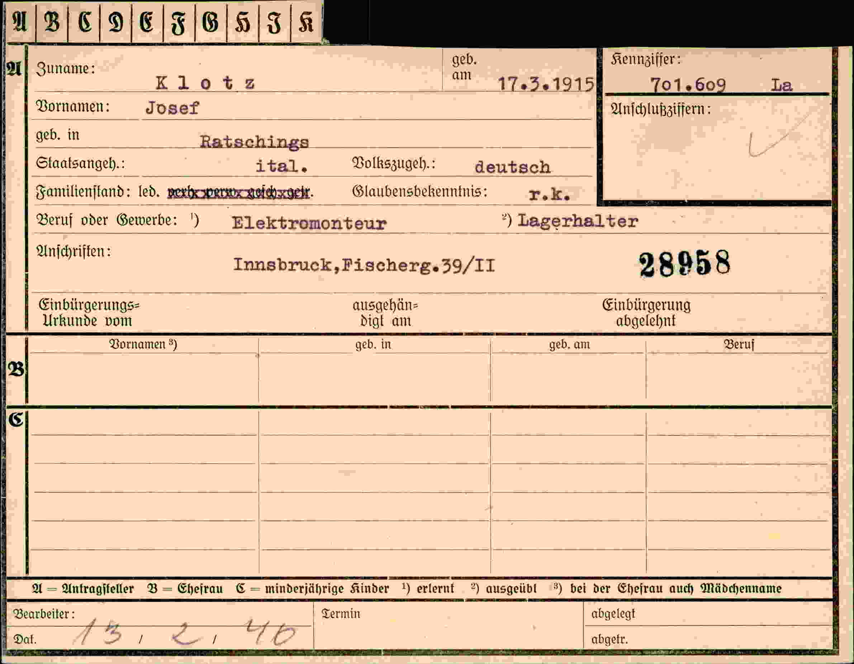854x664 pixels.
Task: Select the index tab lettered B
Action: [x=52, y=22]
